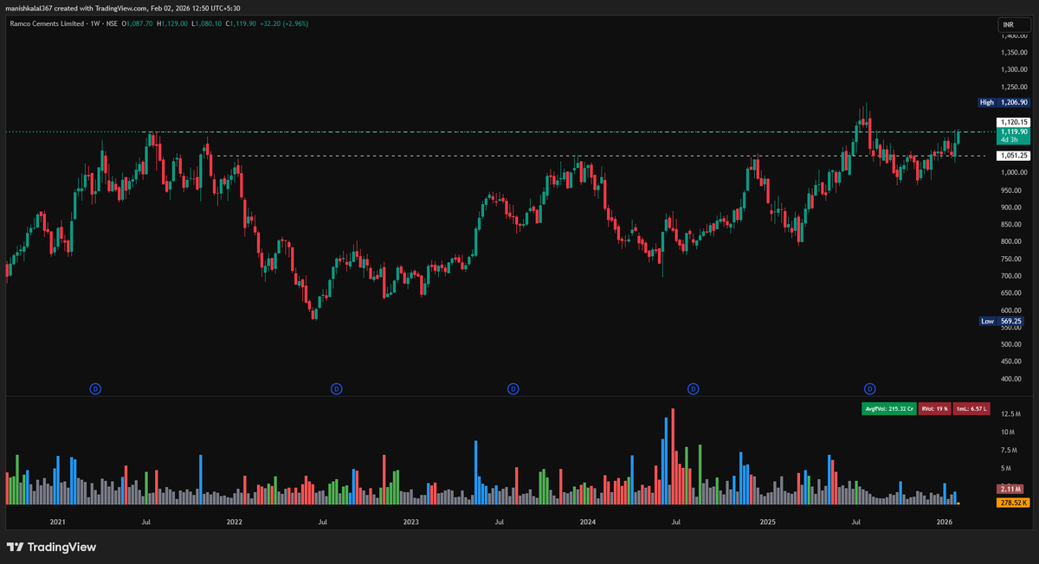Click the 2024 time axis label
Viewport: 1039px width, 564px height.
pyautogui.click(x=587, y=522)
